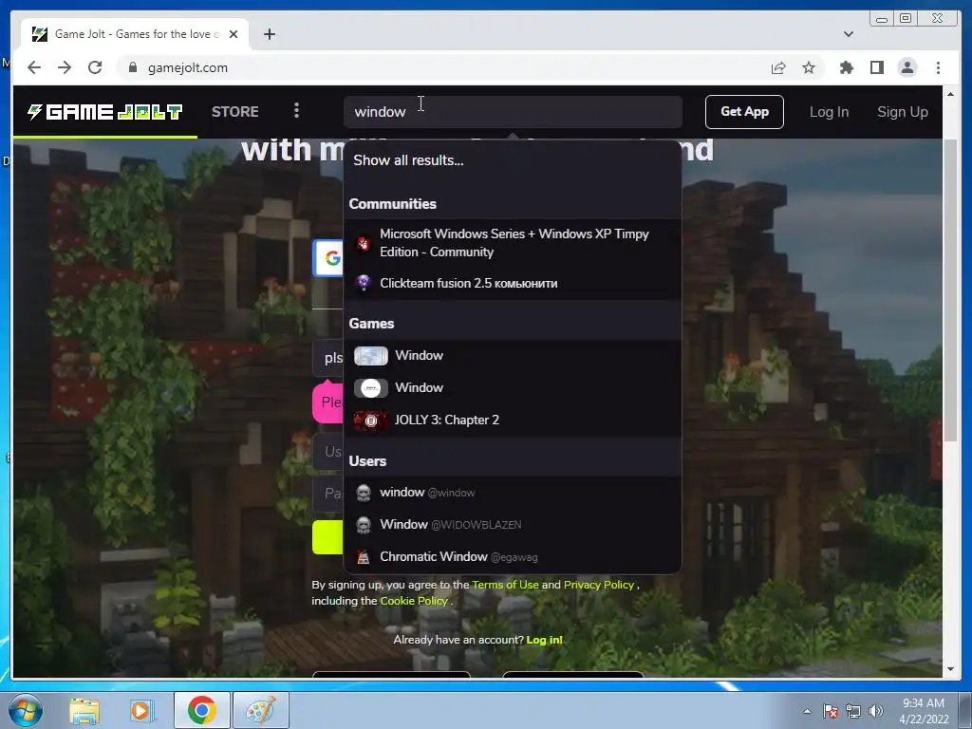Open the Windows Start menu
This screenshot has height=729, width=972.
tap(25, 710)
